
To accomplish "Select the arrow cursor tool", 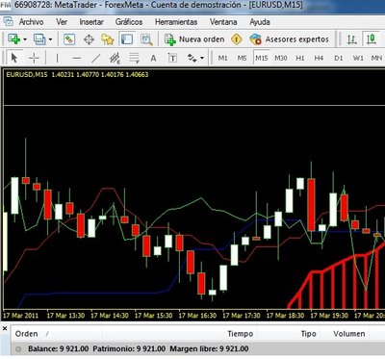I will (14, 58).
